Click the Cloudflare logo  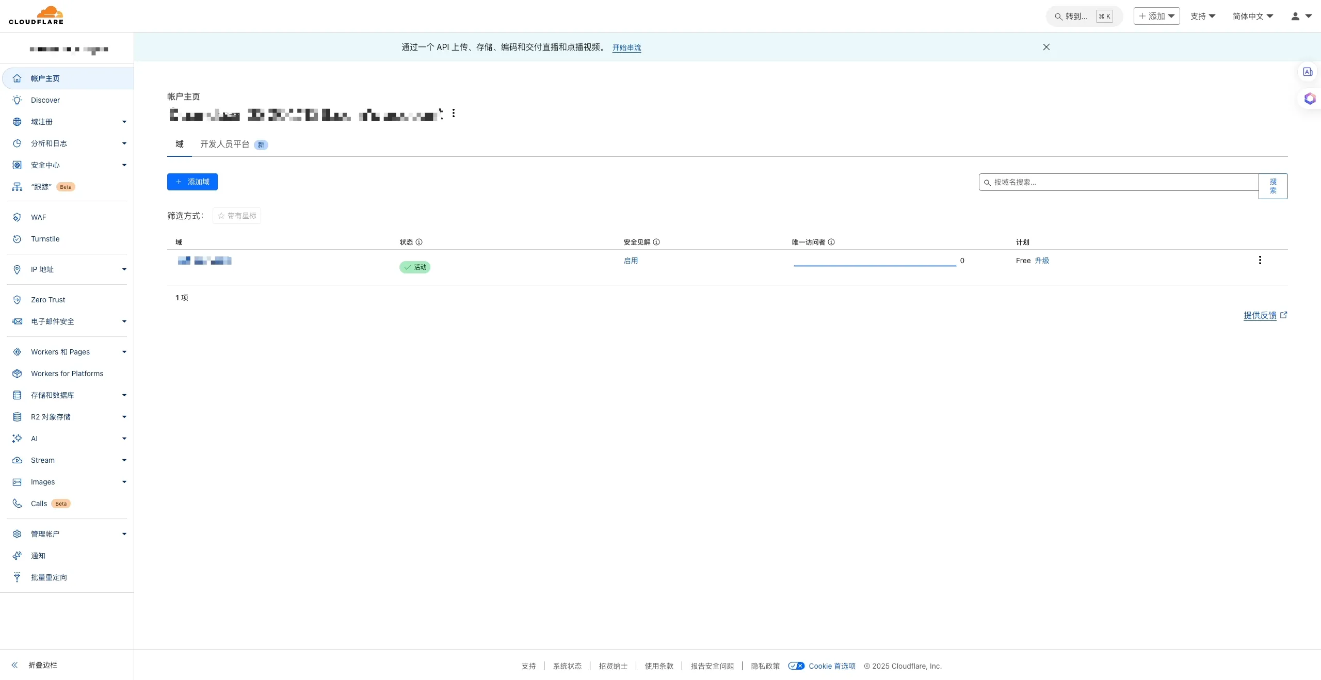[36, 15]
